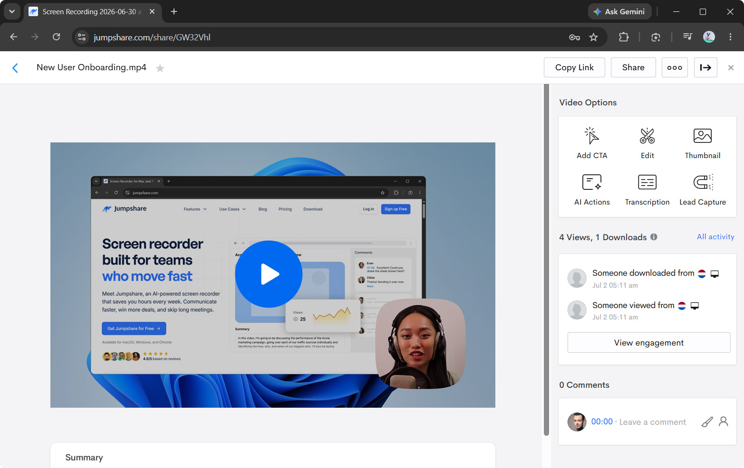This screenshot has width=744, height=468.
Task: Click the Share button
Action: click(x=633, y=67)
